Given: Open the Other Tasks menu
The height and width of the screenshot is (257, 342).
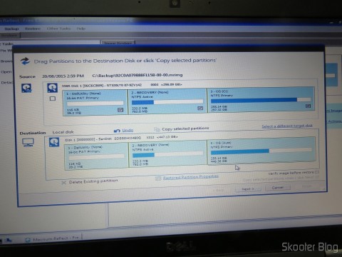Looking at the screenshot, I should click(x=58, y=29).
